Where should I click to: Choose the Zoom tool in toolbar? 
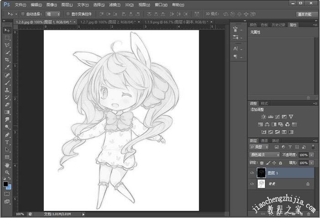coord(7,172)
